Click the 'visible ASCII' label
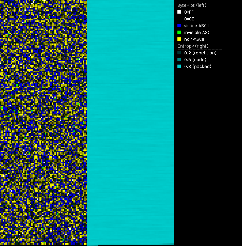Screen dimensions: 242x246 point(196,26)
